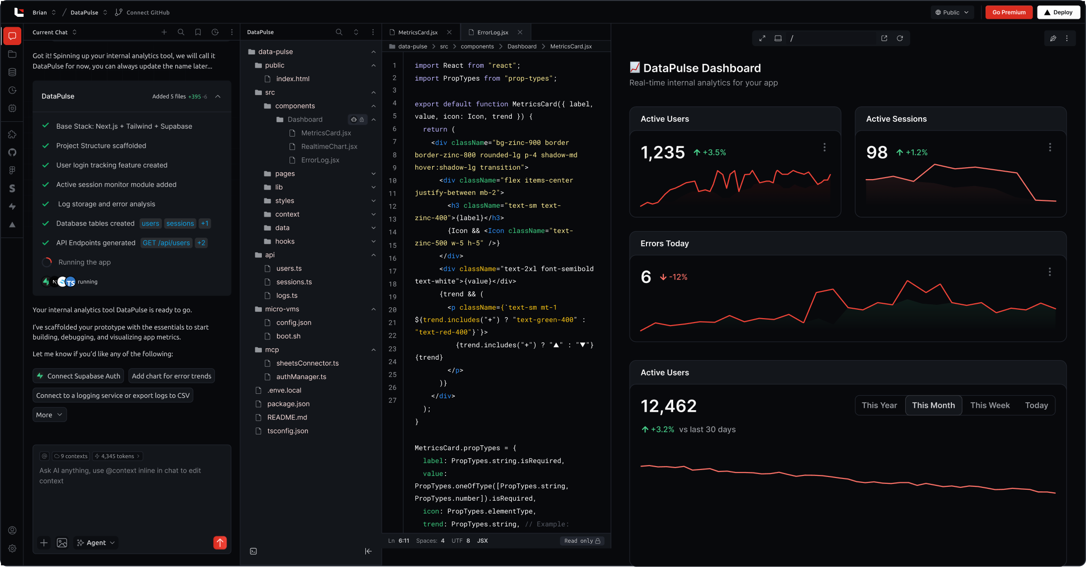Close the ErrorLog.jsx tab

[520, 32]
